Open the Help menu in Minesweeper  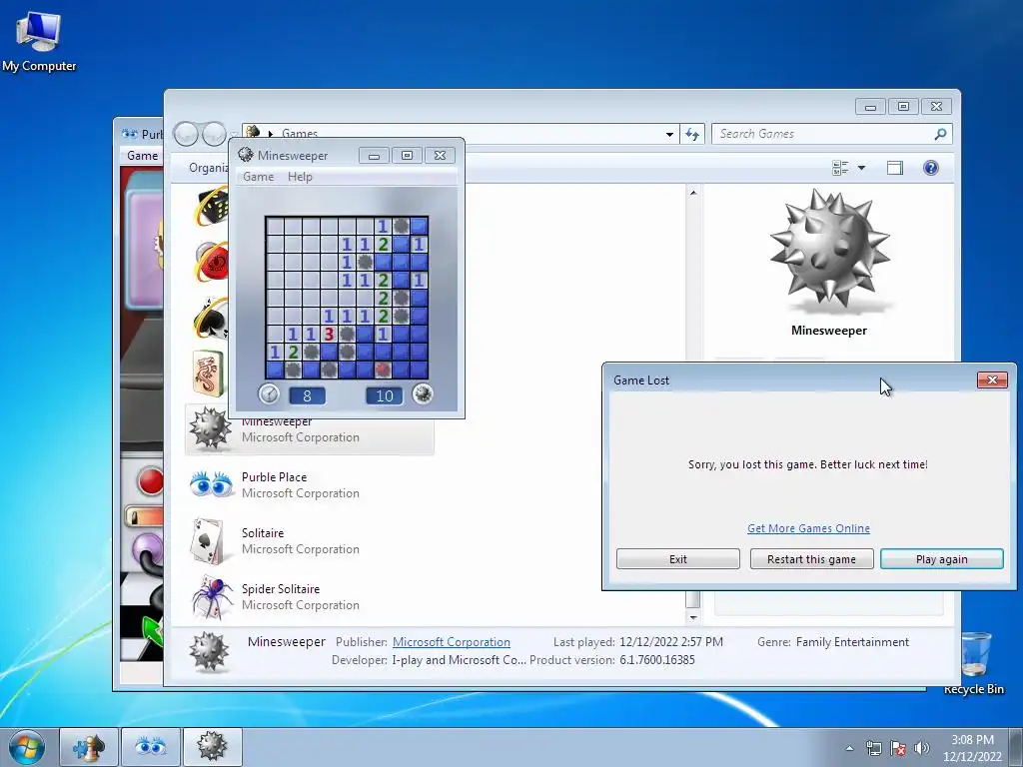pos(300,177)
